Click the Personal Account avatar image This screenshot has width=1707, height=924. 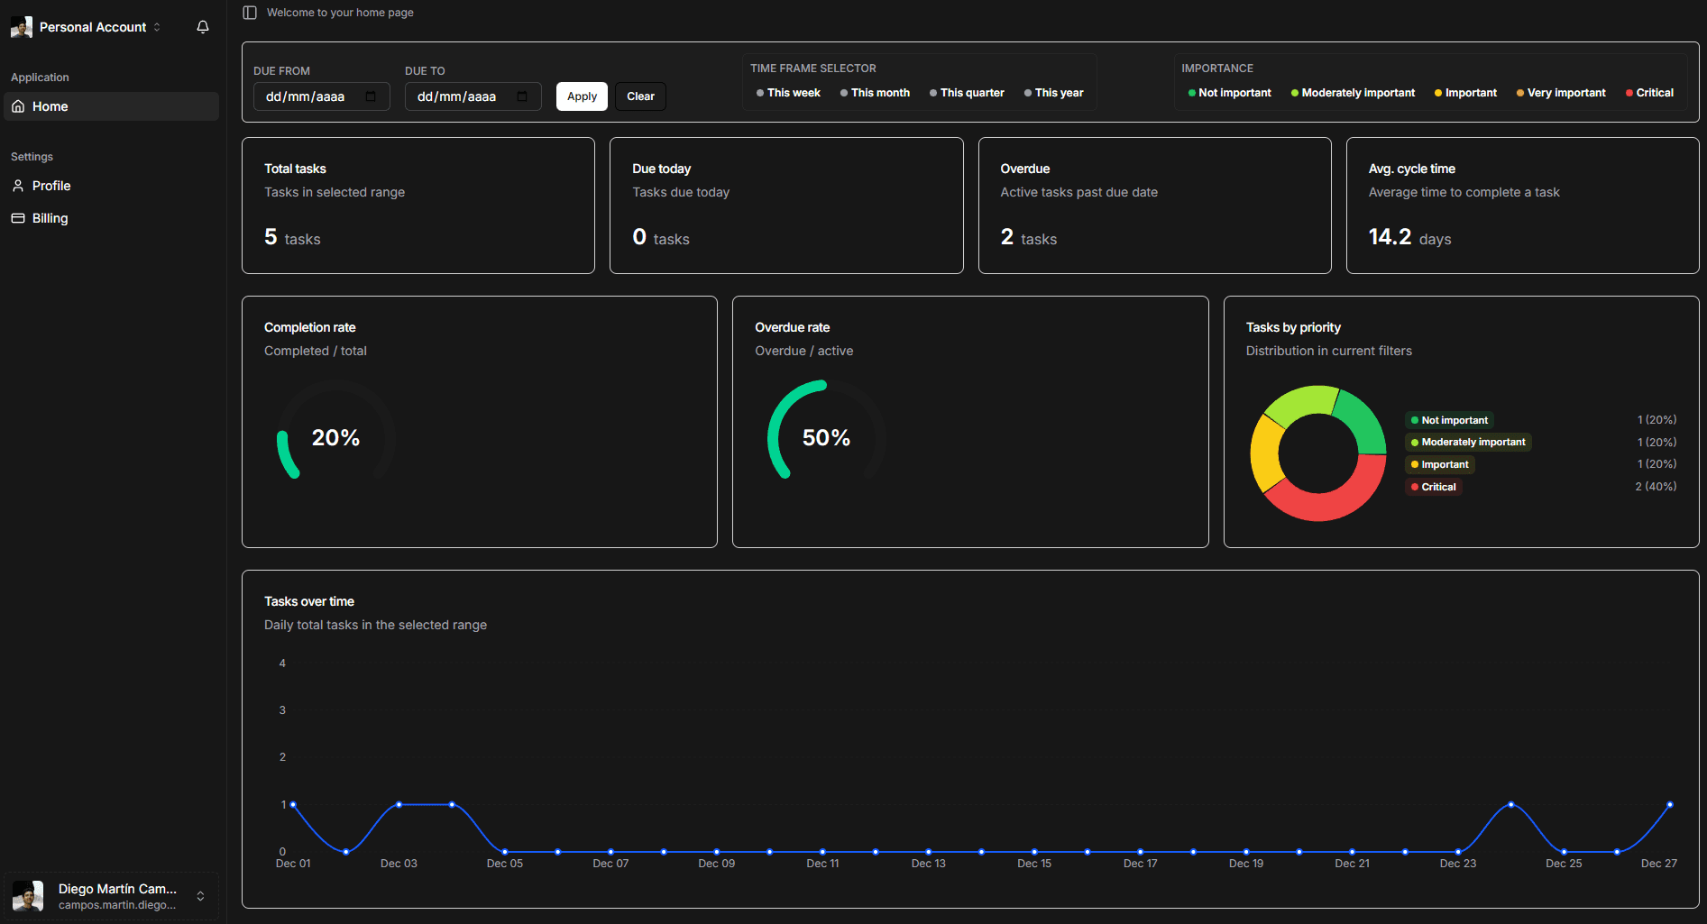(22, 27)
